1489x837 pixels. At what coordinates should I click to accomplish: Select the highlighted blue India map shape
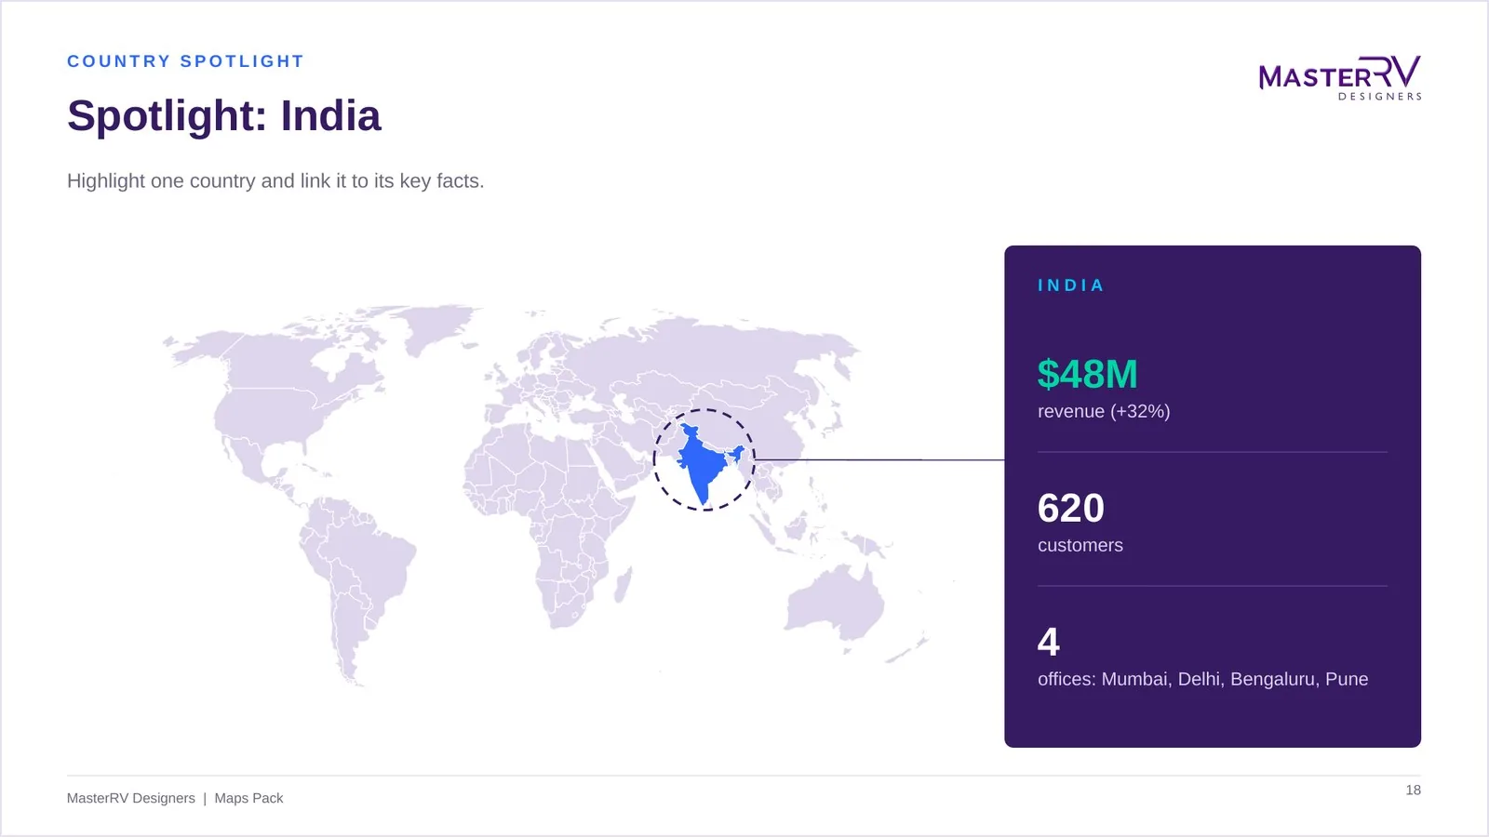point(704,460)
